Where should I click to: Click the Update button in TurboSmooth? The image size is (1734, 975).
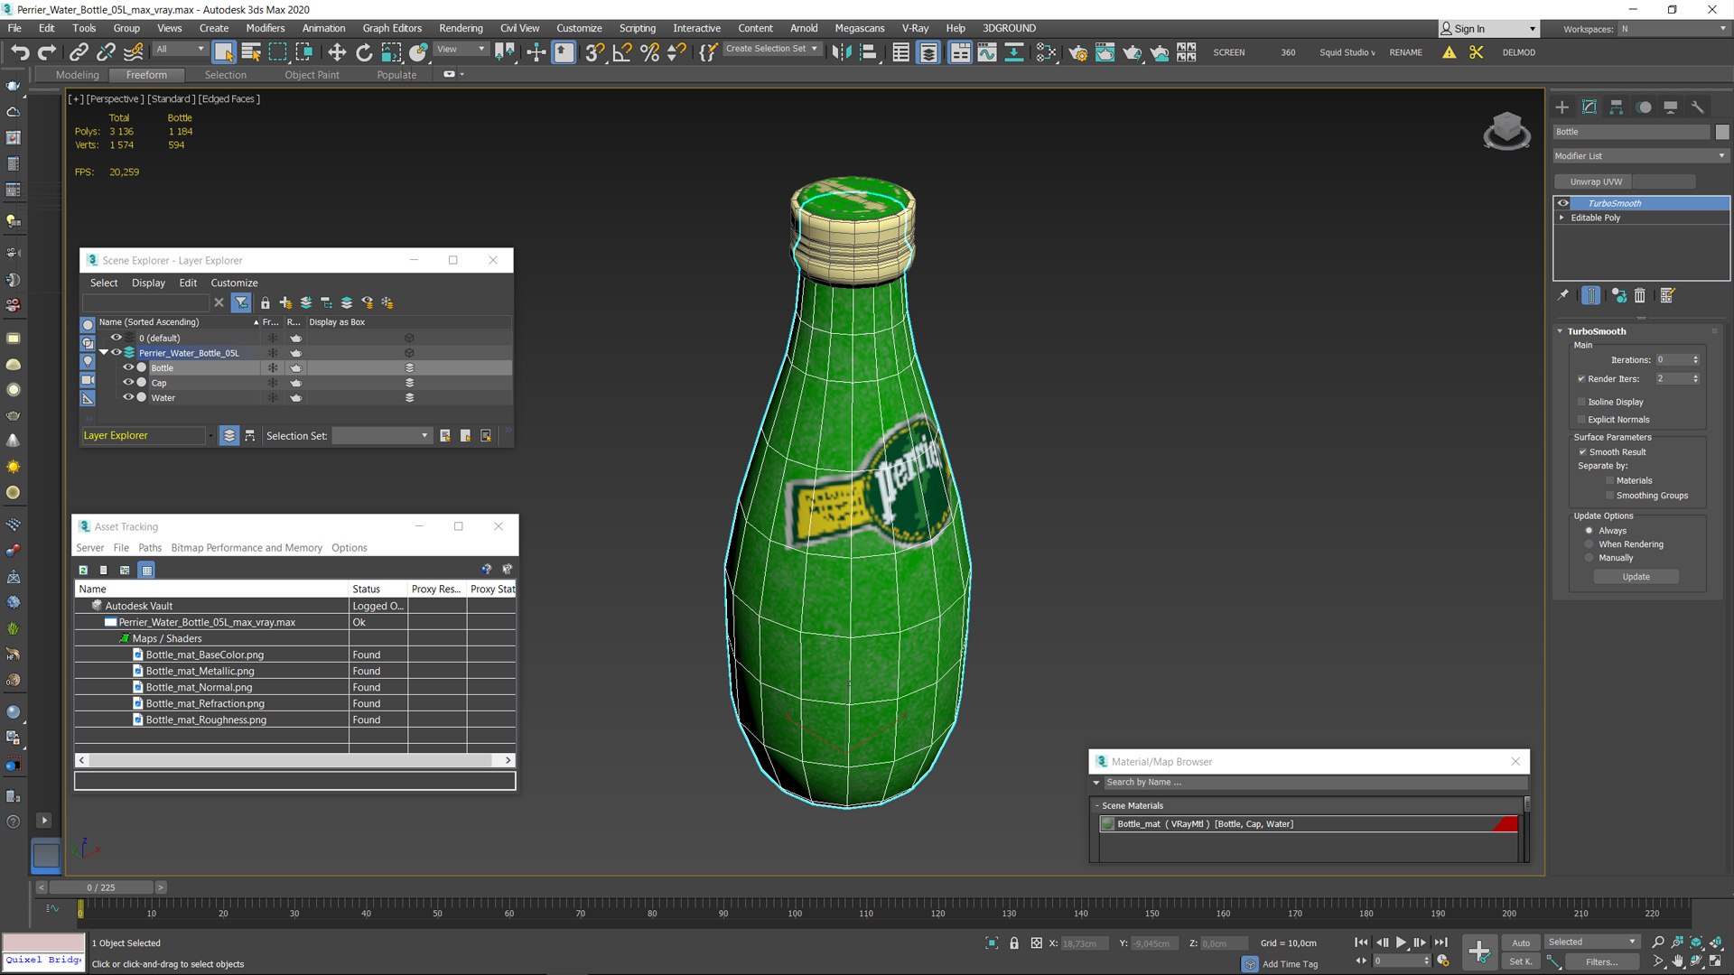click(1636, 577)
